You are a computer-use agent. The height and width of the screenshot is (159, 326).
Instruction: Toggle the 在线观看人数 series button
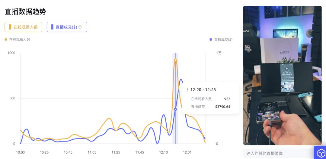pos(23,27)
